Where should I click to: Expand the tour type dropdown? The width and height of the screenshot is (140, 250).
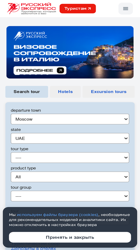(70, 158)
